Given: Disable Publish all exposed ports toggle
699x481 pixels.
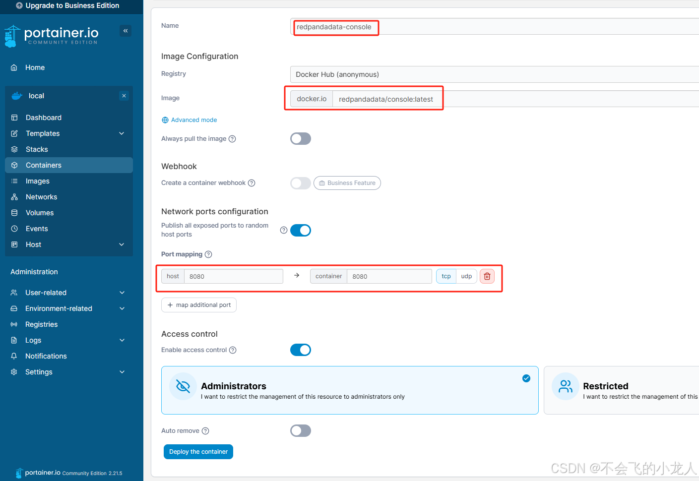Looking at the screenshot, I should pos(301,230).
